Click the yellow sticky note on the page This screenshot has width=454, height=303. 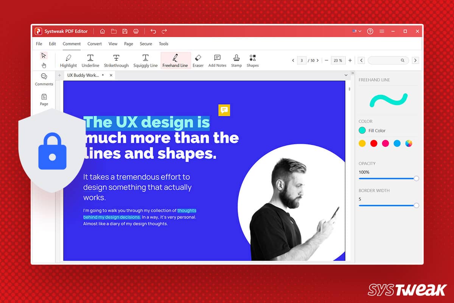(x=224, y=110)
